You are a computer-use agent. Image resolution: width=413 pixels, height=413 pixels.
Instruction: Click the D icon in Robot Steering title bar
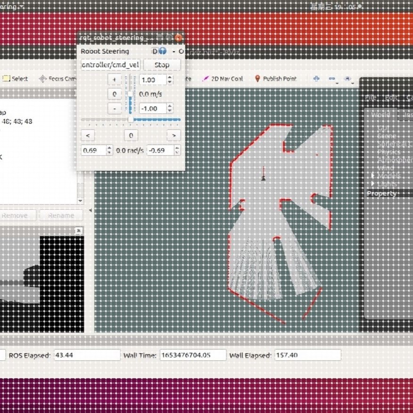pos(154,51)
